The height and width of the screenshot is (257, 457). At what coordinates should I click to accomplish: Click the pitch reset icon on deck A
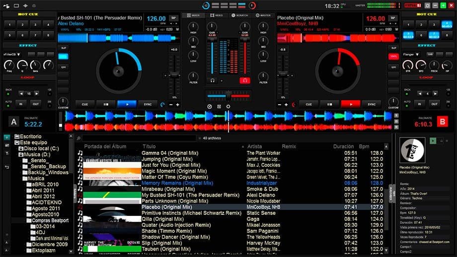pos(162,105)
